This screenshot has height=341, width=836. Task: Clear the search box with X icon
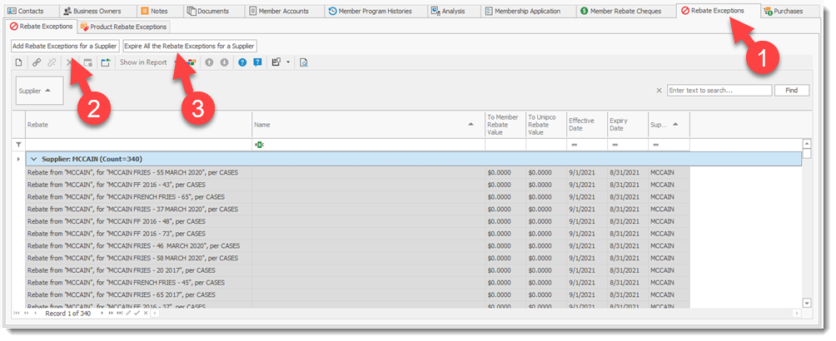pos(659,91)
